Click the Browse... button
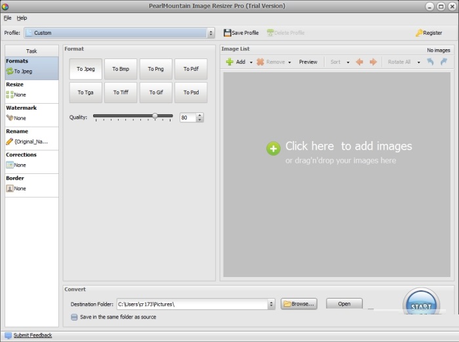Screen dimensions: 459x342 click(299, 304)
